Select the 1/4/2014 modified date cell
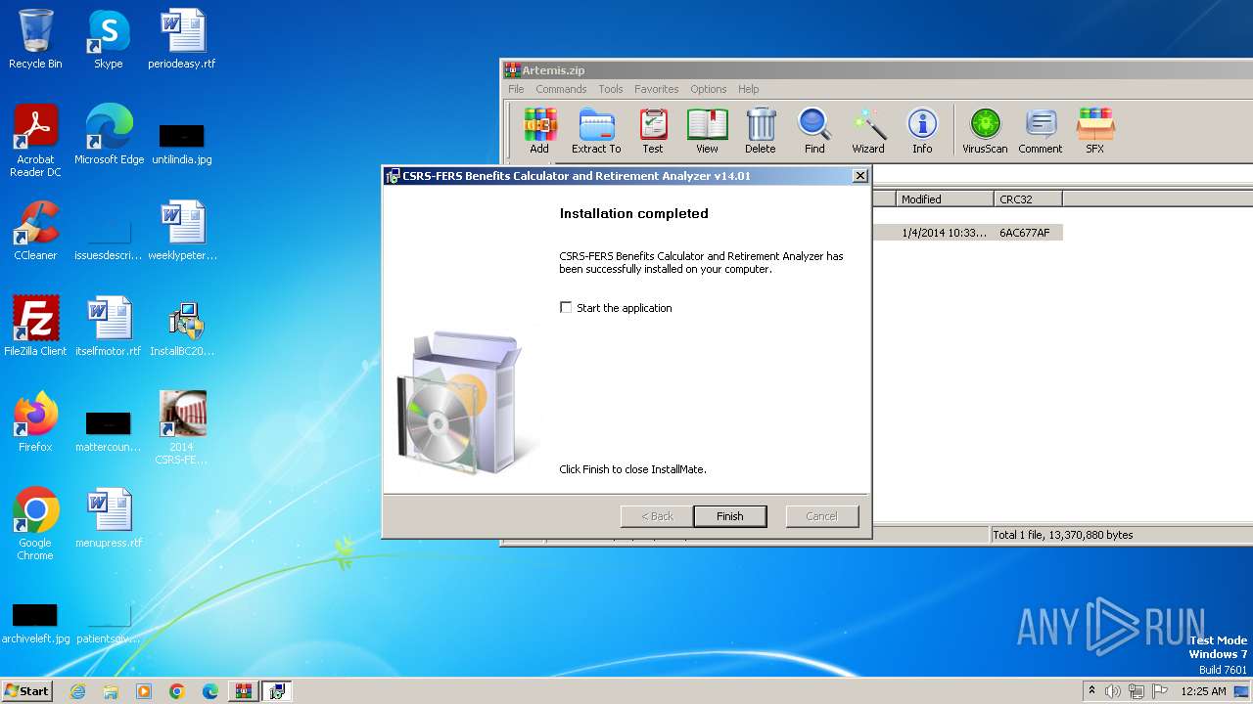1253x704 pixels. 945,233
